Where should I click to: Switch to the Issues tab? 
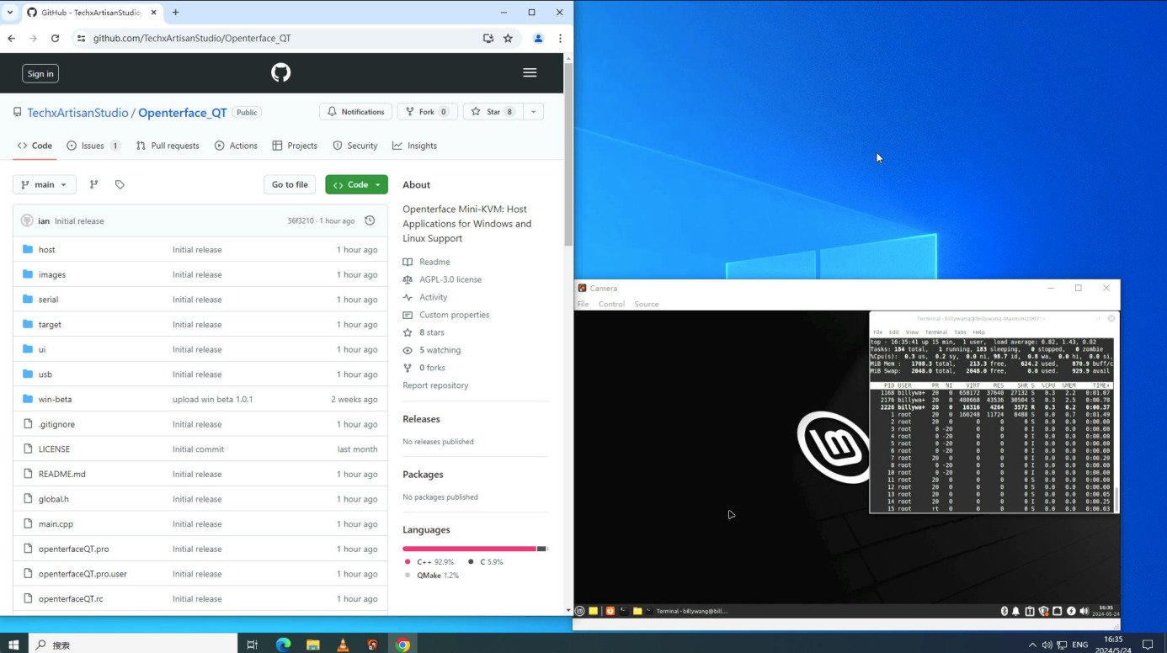click(x=93, y=146)
